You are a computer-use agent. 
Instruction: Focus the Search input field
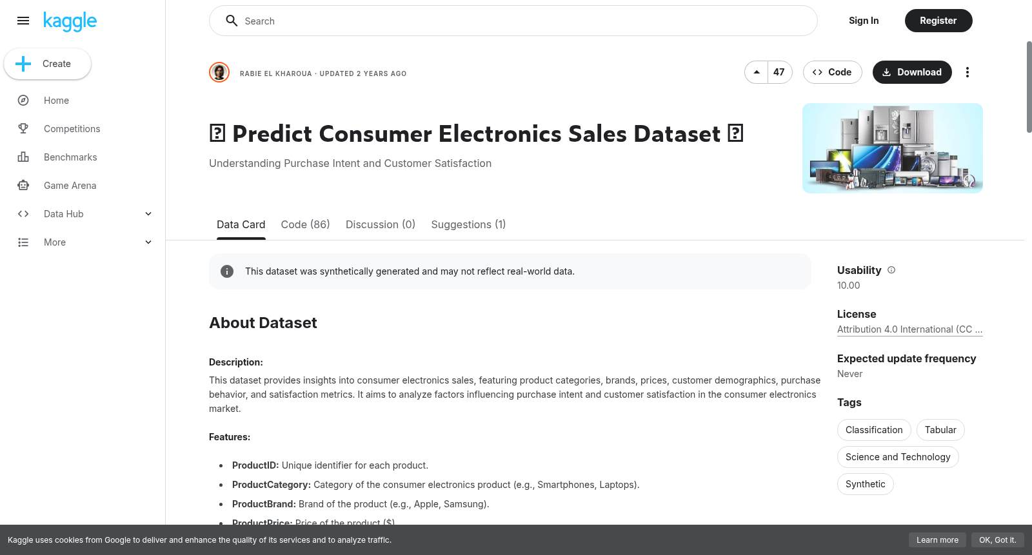[513, 21]
